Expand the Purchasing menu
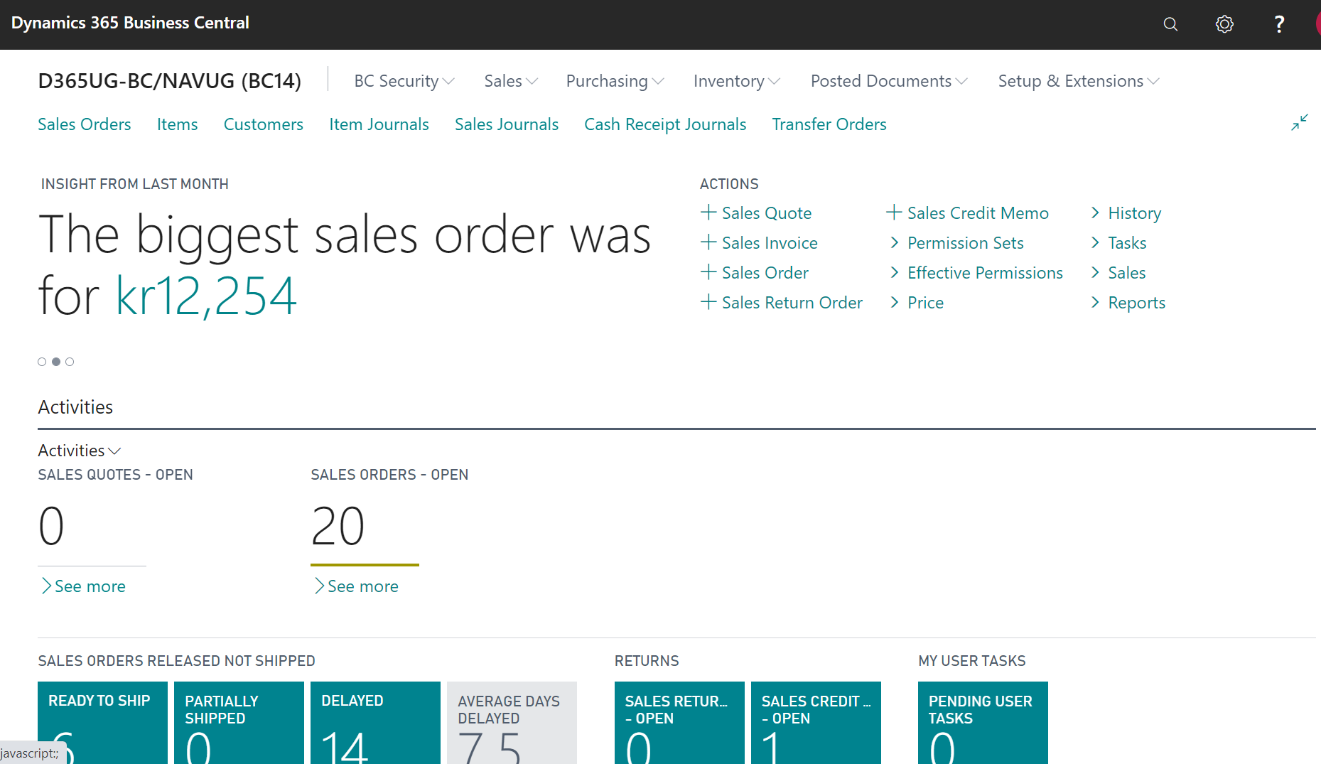The height and width of the screenshot is (764, 1321). 615,81
